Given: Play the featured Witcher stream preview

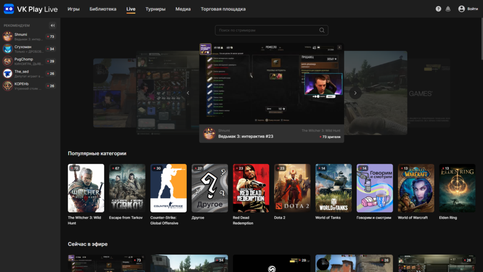Looking at the screenshot, I should pos(271,84).
